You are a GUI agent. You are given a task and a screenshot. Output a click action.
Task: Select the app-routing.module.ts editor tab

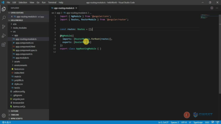[64, 8]
